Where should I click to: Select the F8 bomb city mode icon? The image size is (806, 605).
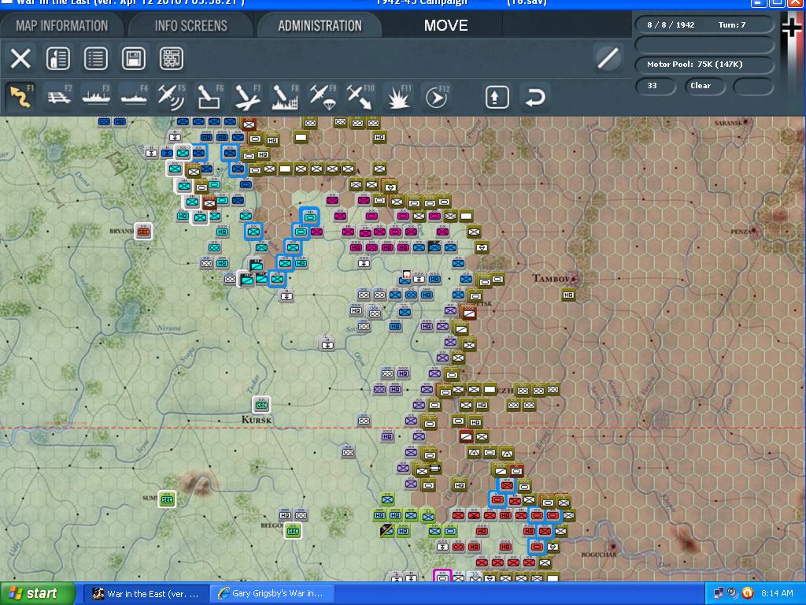click(x=285, y=96)
